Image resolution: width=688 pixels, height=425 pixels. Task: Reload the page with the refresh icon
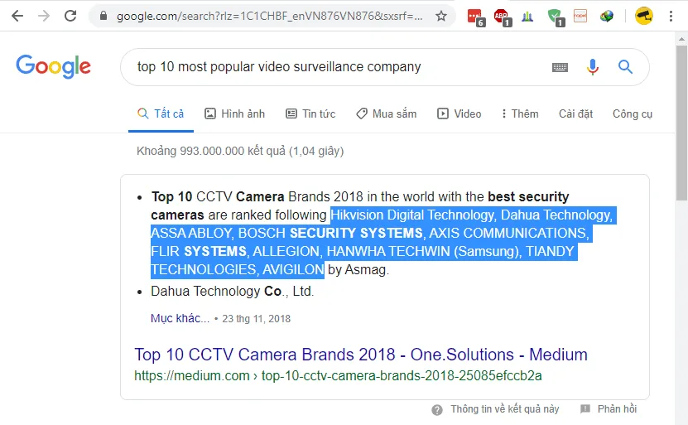[70, 17]
